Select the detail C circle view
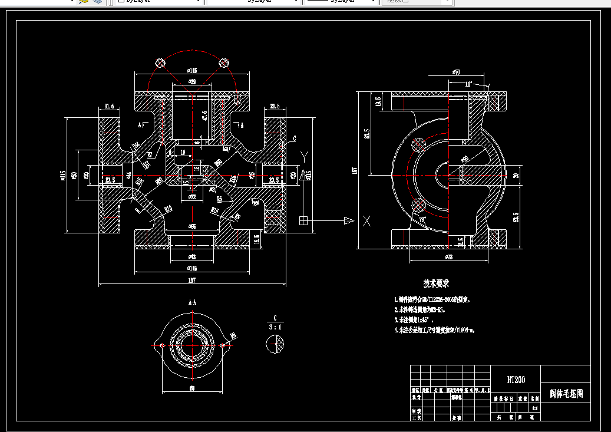Viewport: 611px width, 432px height. click(275, 344)
